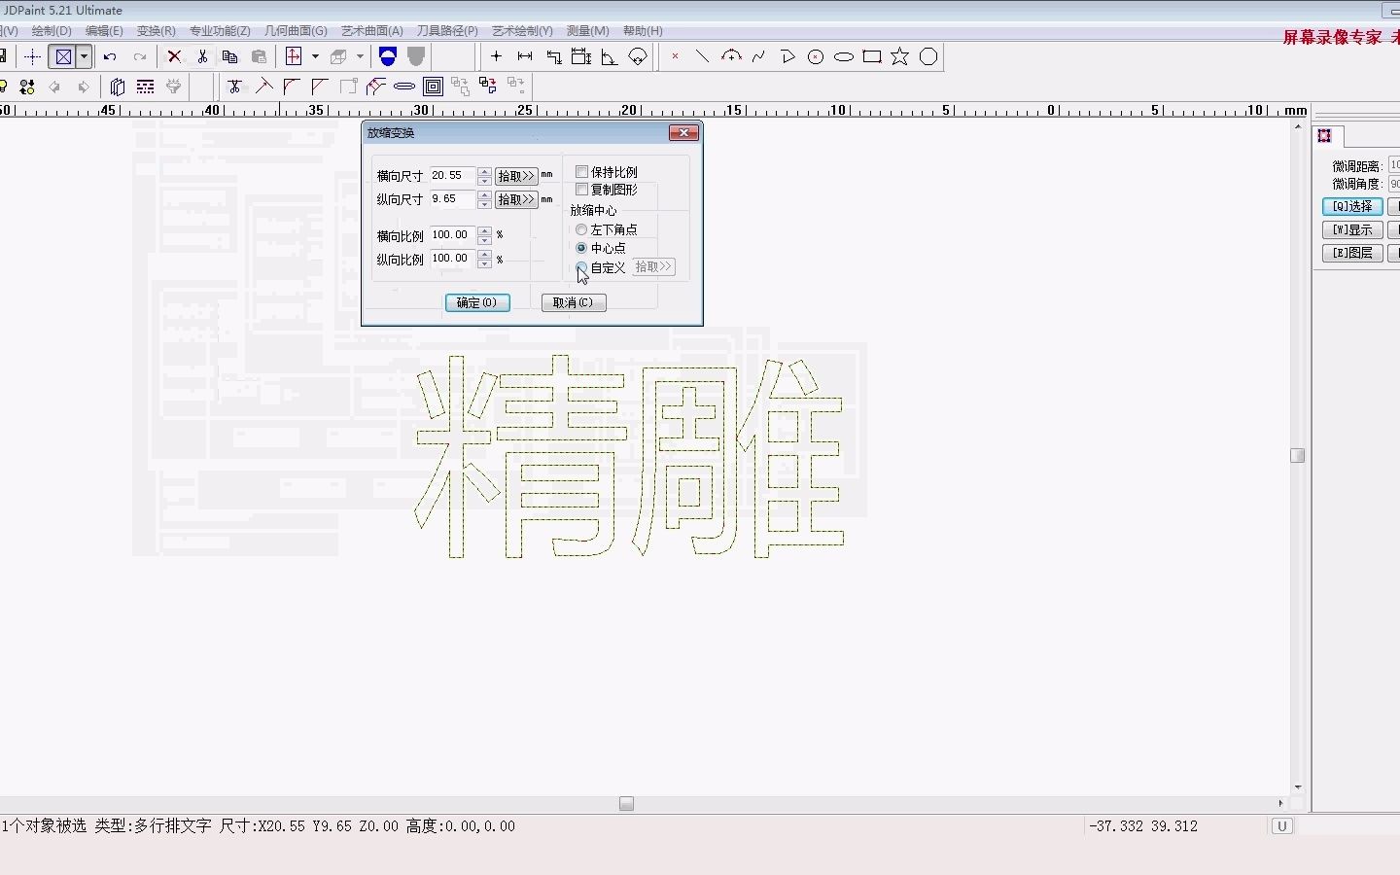Choose the draw arc tool

[731, 56]
